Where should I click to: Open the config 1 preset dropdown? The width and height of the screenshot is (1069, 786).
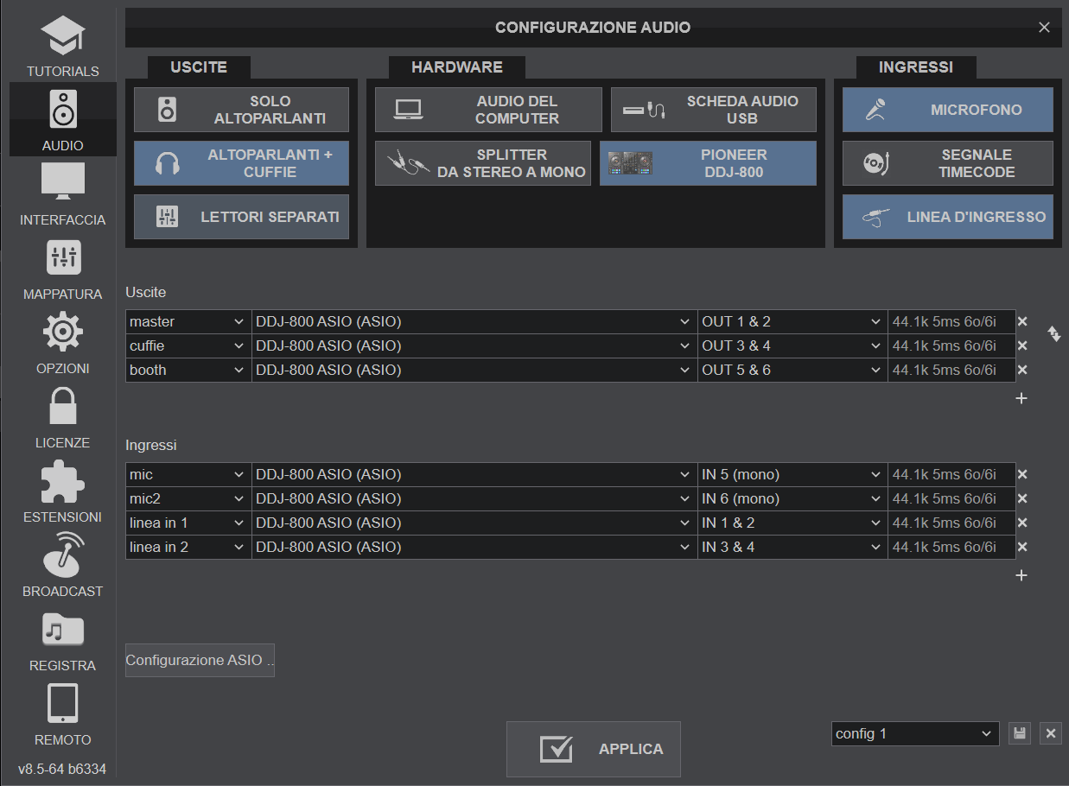click(915, 733)
